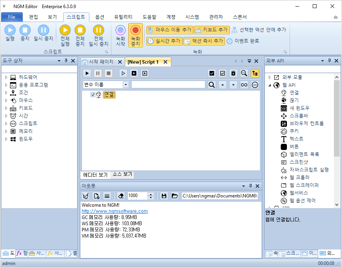Expand the 마우스 tree node

point(6,100)
